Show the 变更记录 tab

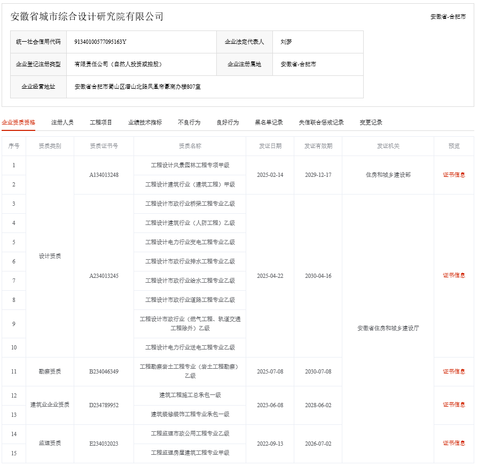tap(371, 122)
